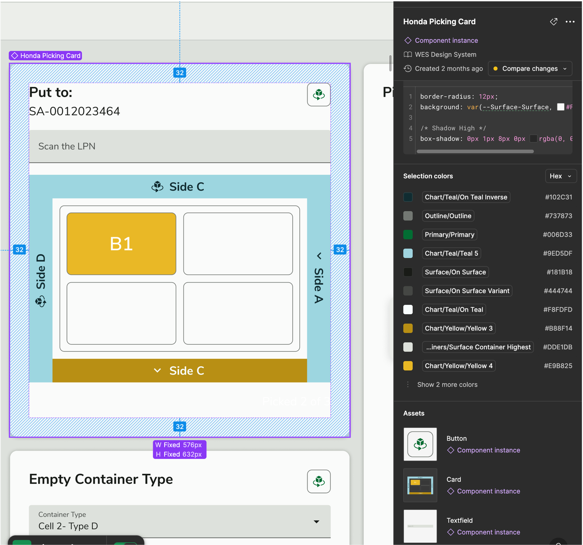
Task: Click the cube icon next to top Side C
Action: (x=158, y=187)
